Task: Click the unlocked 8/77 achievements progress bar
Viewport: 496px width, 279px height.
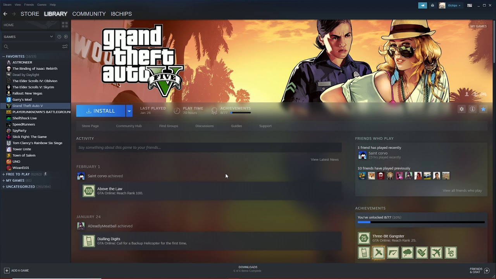Action: [x=421, y=222]
